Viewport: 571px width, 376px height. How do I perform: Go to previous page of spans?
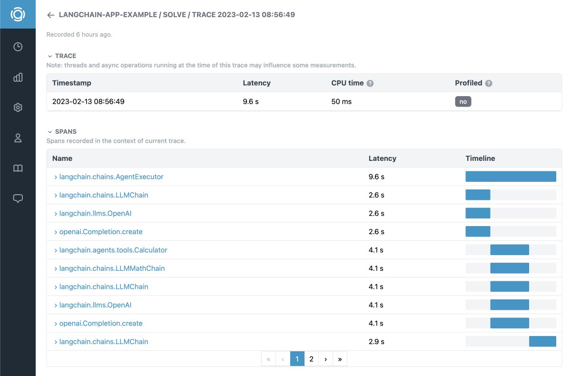[283, 359]
